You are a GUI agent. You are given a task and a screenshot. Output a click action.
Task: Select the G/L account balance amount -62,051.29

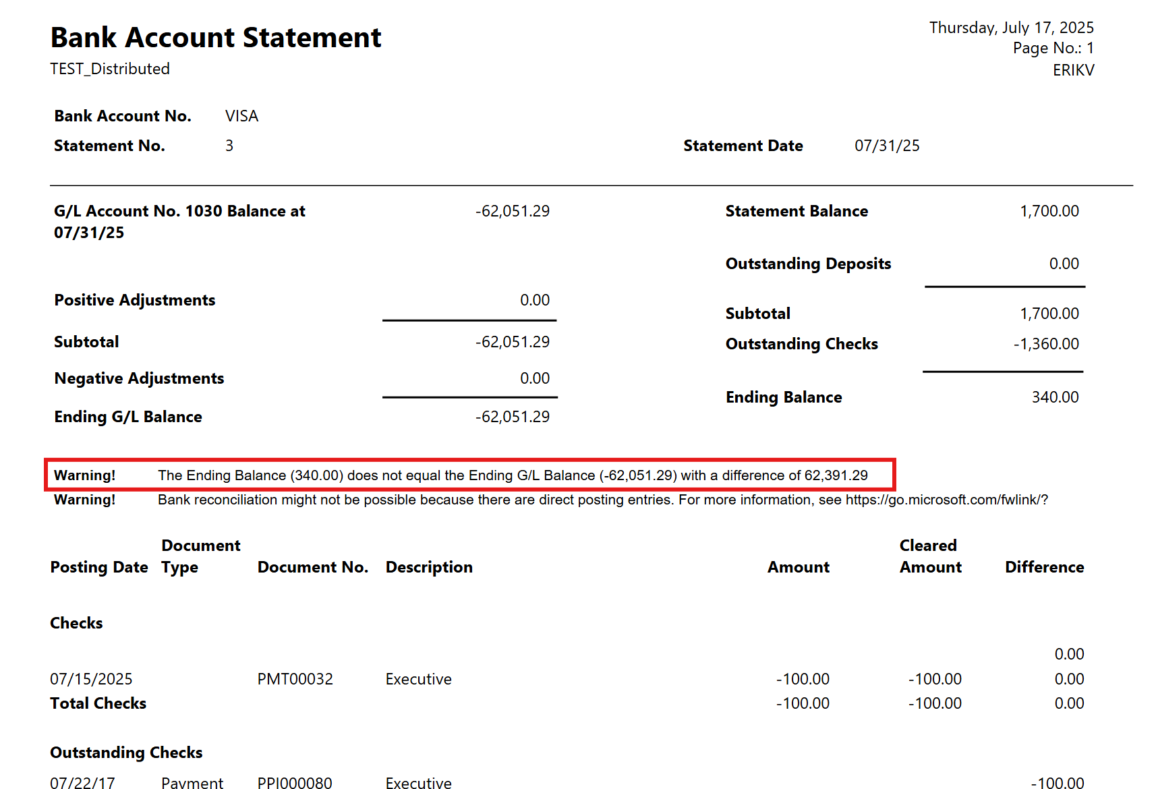click(512, 211)
